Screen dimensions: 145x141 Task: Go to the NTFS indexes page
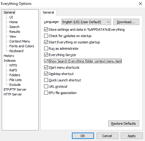tap(13, 65)
